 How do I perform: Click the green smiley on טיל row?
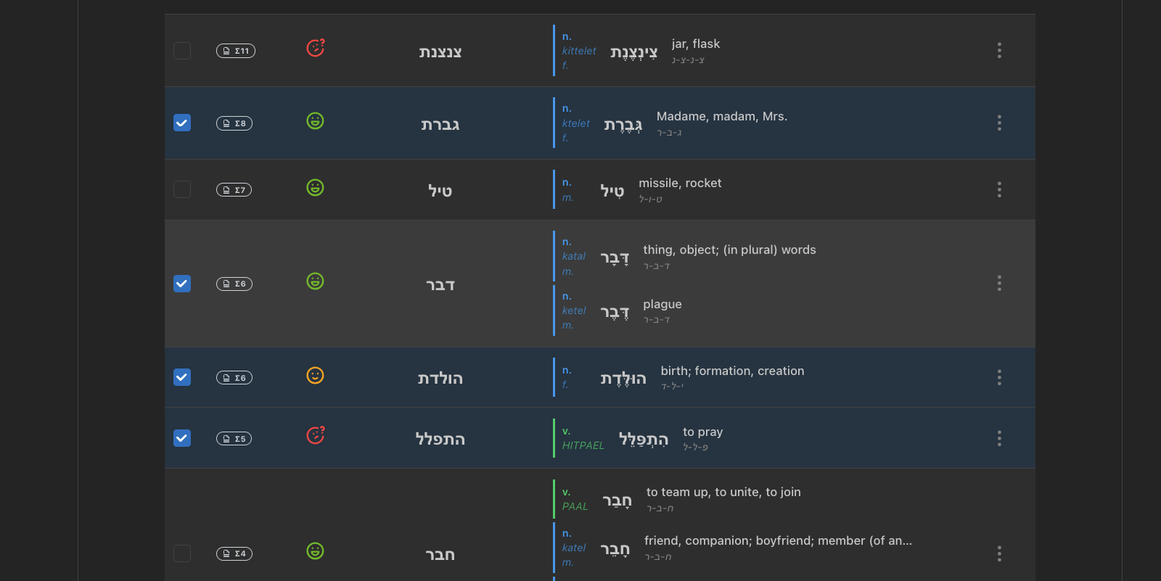315,187
